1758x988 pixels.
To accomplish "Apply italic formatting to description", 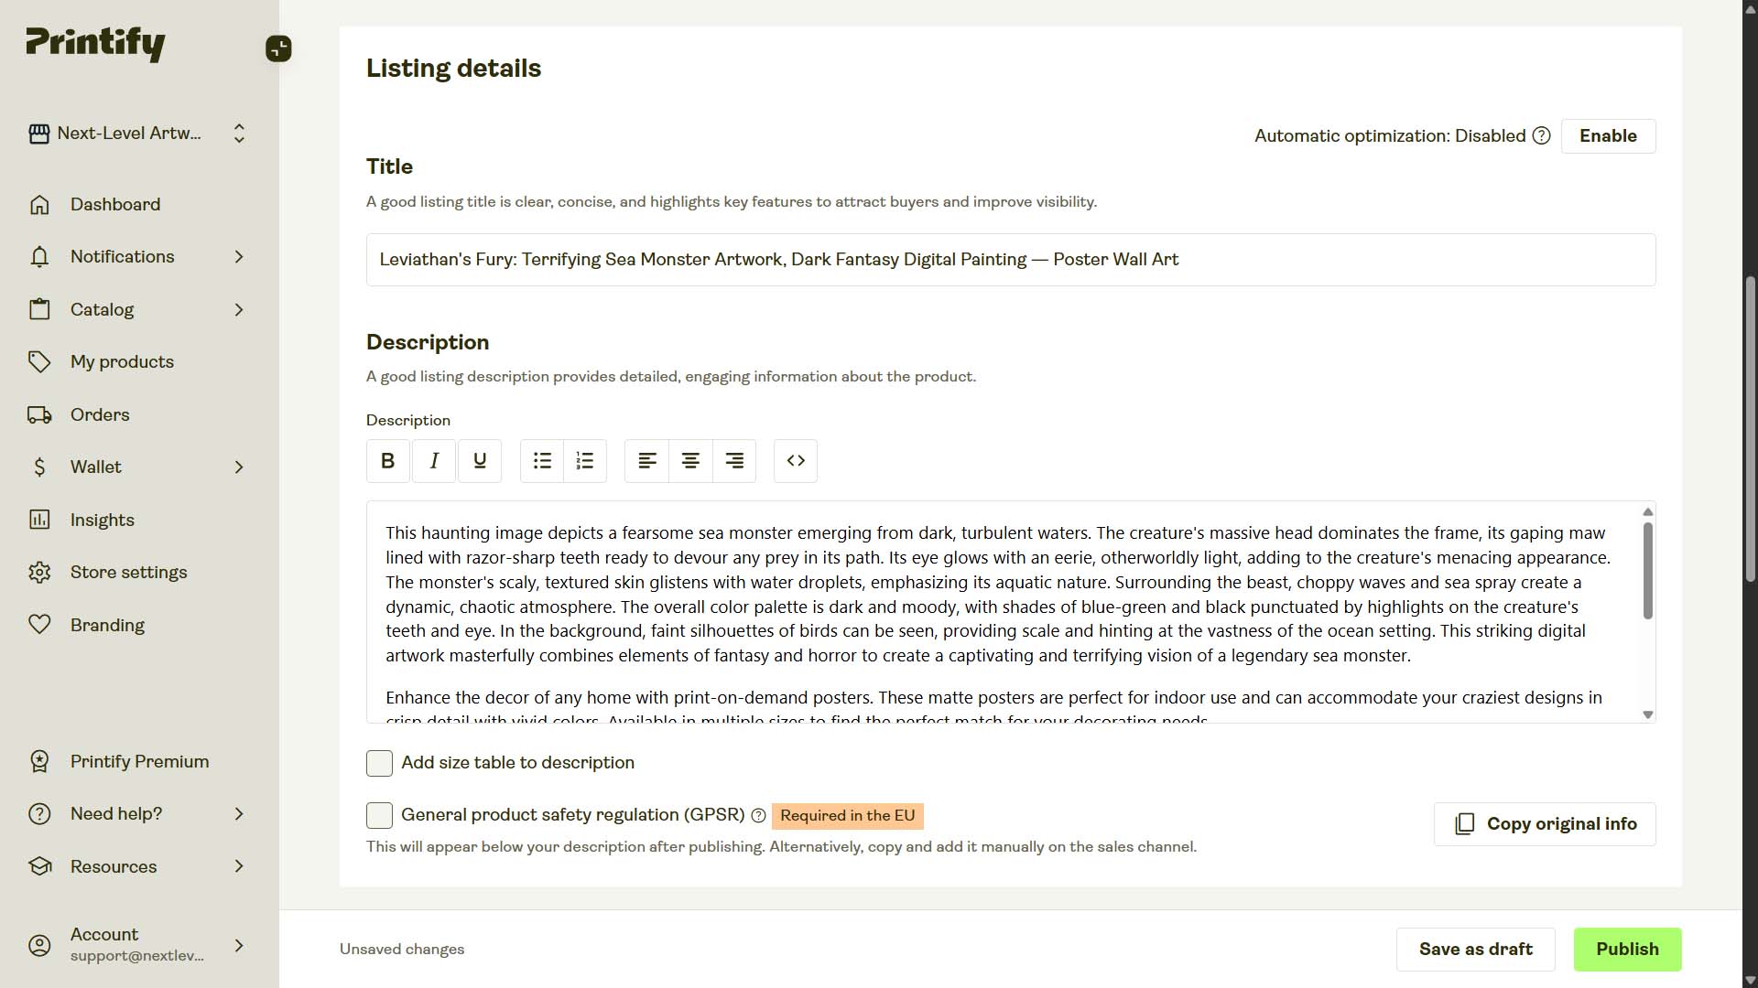I will click(x=433, y=461).
